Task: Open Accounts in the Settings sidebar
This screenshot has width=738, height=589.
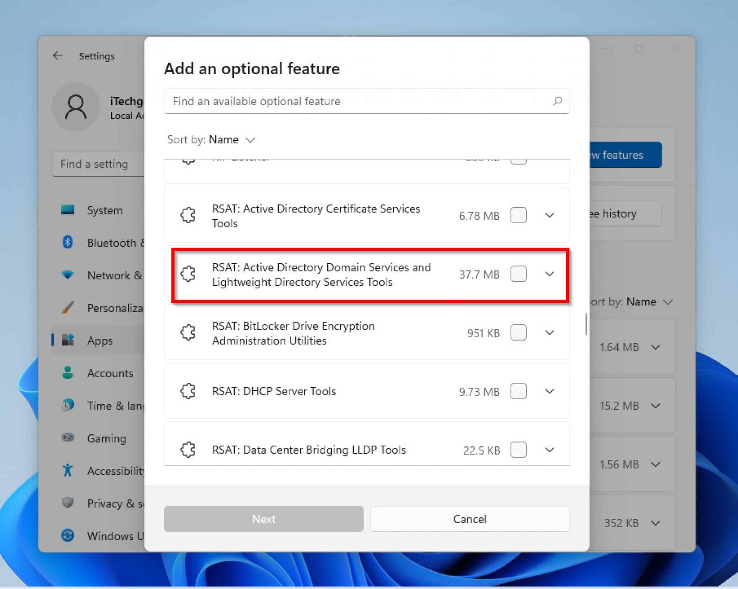Action: [98, 373]
